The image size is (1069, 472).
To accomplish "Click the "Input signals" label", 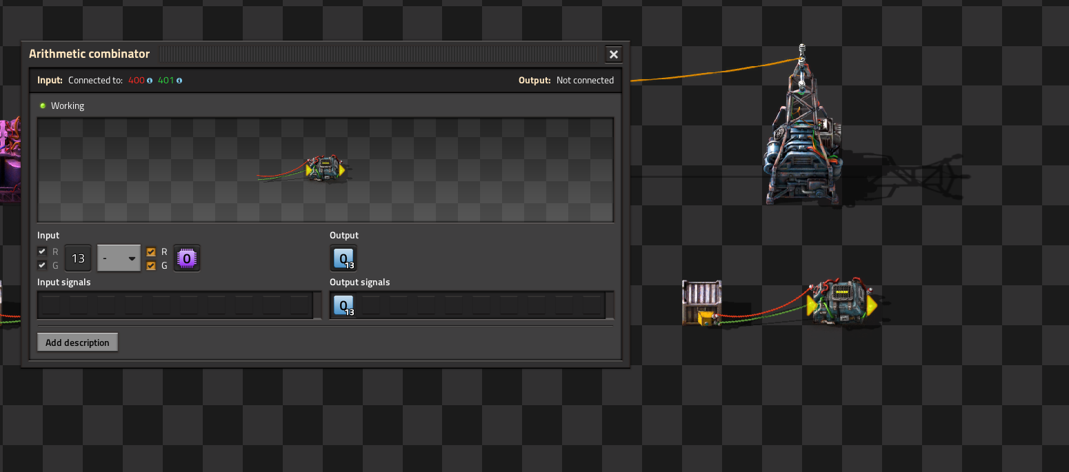I will click(64, 282).
